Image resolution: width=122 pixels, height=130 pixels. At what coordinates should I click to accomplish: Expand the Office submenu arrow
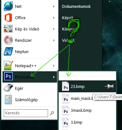click(54, 18)
